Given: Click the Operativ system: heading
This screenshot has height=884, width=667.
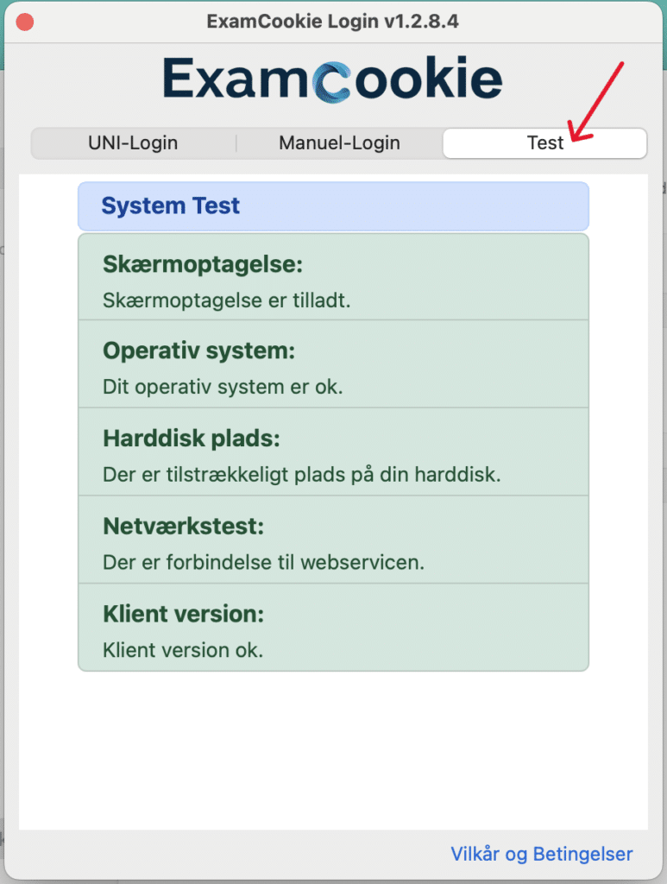Looking at the screenshot, I should (x=198, y=350).
